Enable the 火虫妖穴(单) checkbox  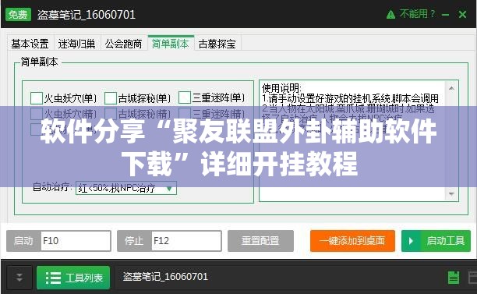coord(37,98)
